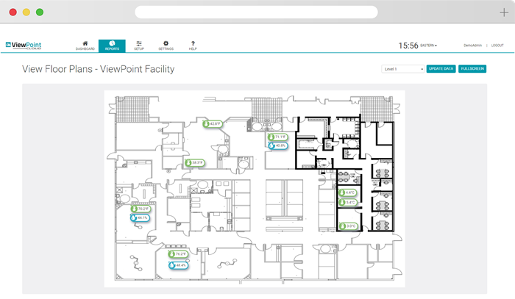
Task: Click the browser address bar
Action: coord(256,12)
